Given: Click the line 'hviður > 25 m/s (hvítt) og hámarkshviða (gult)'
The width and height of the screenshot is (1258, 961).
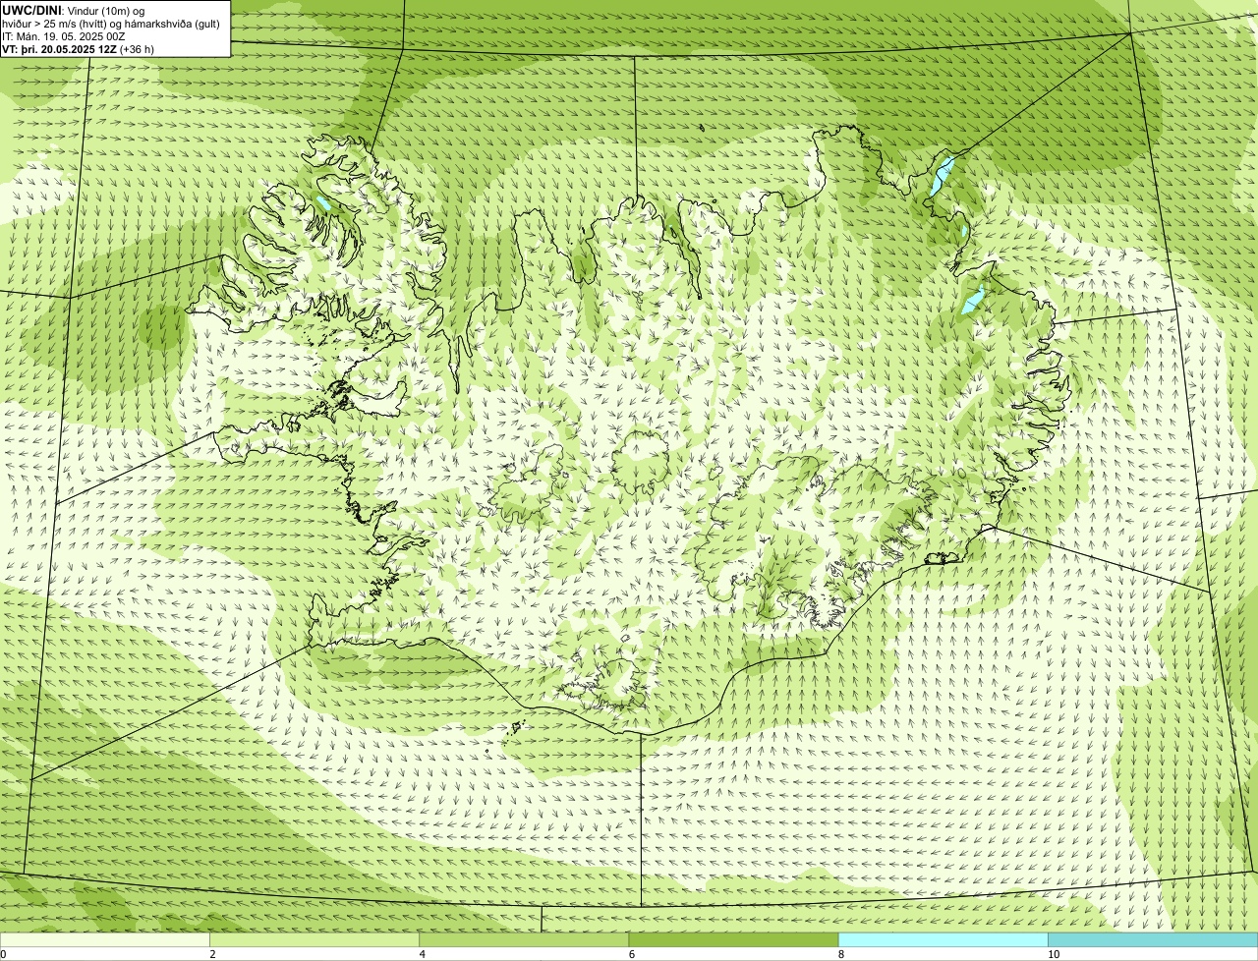Looking at the screenshot, I should (111, 23).
